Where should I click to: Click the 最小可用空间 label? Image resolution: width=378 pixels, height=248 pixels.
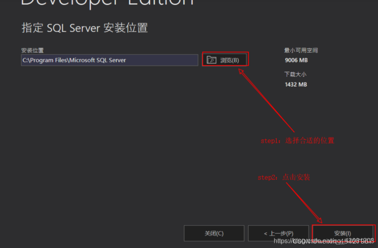[x=301, y=50]
